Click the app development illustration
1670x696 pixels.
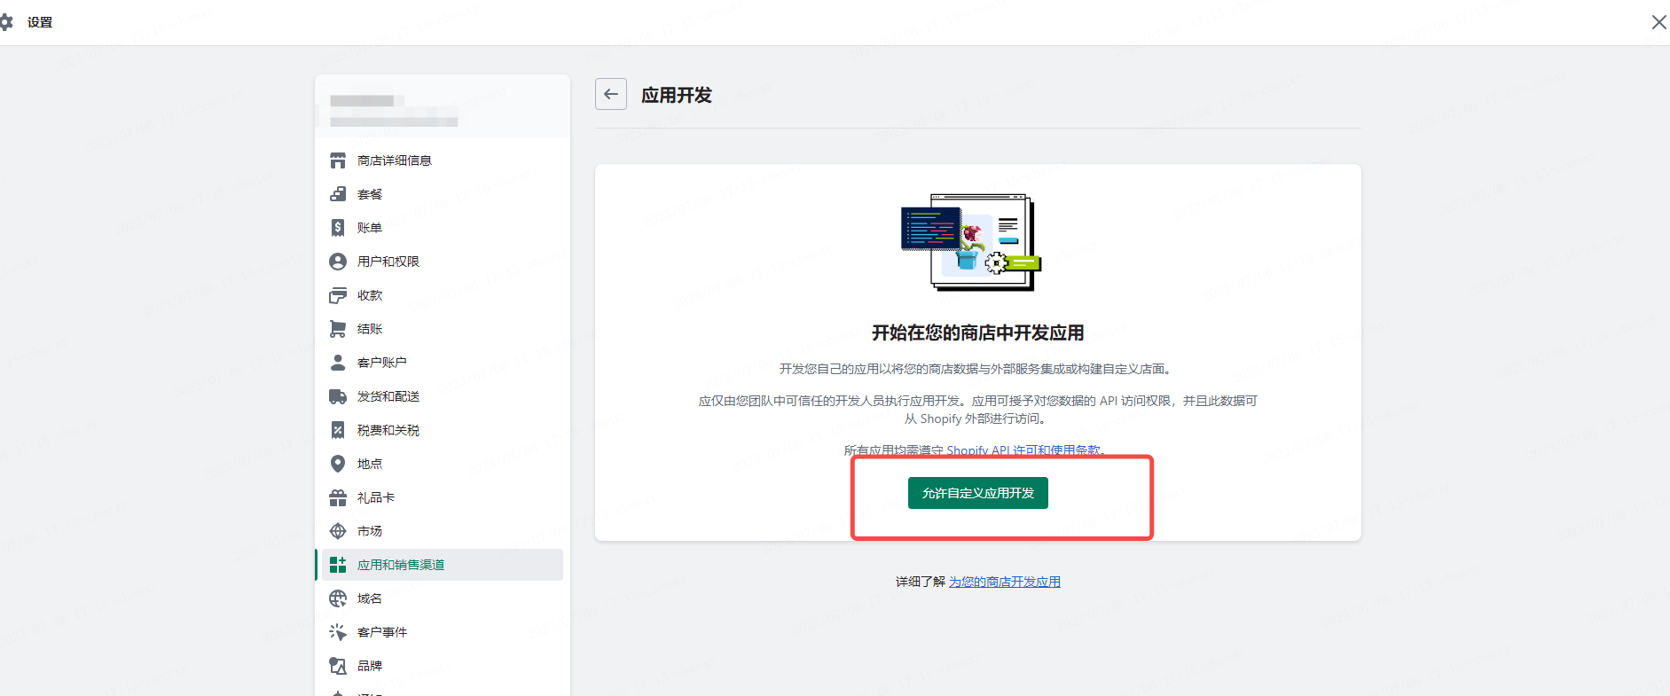click(x=971, y=242)
